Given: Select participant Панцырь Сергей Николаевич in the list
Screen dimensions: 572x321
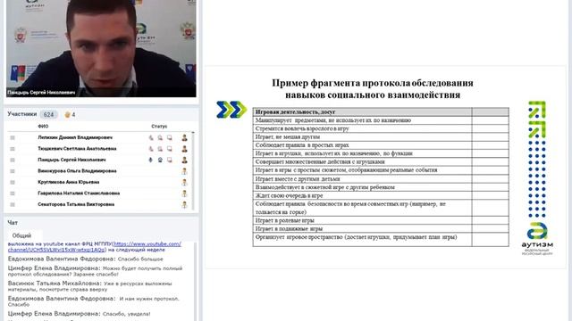Looking at the screenshot, I should (x=71, y=160).
